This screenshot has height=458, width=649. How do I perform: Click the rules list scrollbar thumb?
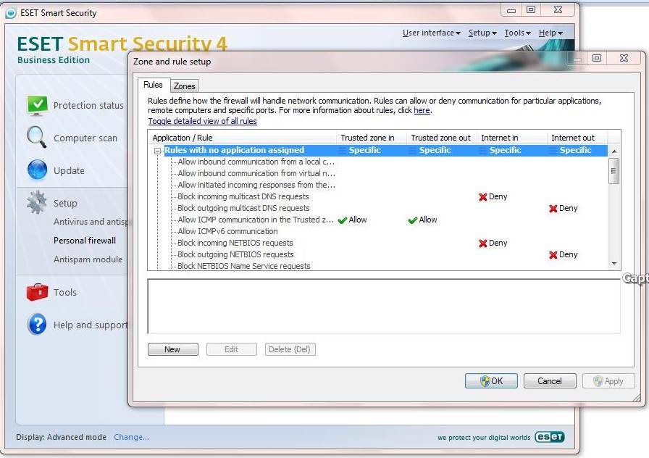pos(614,170)
